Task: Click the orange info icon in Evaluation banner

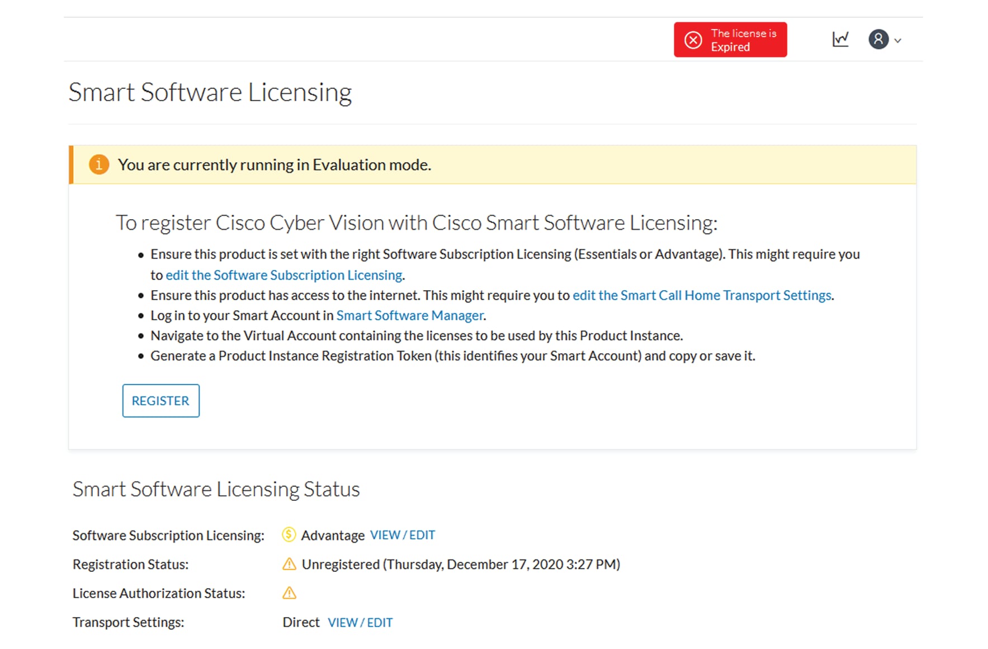Action: coord(99,164)
